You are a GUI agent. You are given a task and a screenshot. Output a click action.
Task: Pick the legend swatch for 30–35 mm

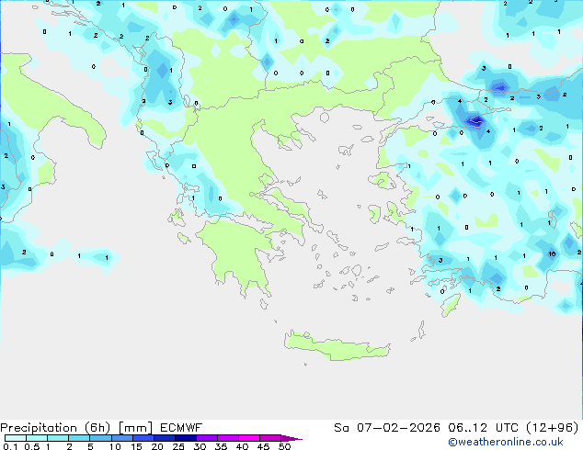point(207,438)
